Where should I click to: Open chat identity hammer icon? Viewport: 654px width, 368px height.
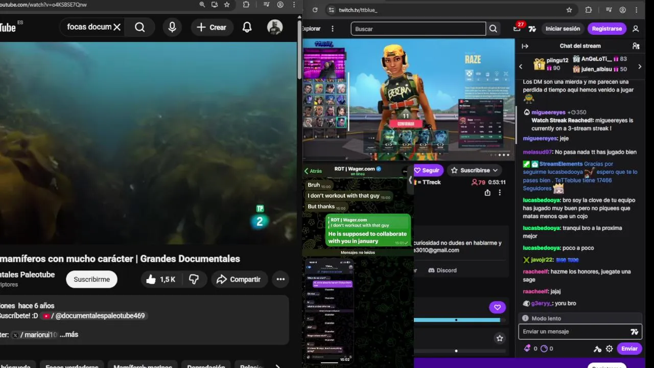597,349
